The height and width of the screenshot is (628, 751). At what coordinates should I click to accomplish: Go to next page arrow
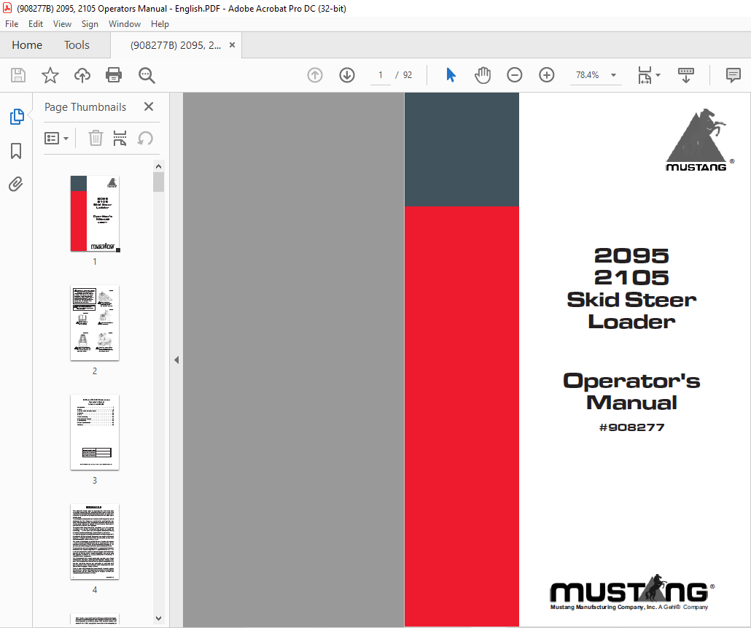pyautogui.click(x=347, y=75)
